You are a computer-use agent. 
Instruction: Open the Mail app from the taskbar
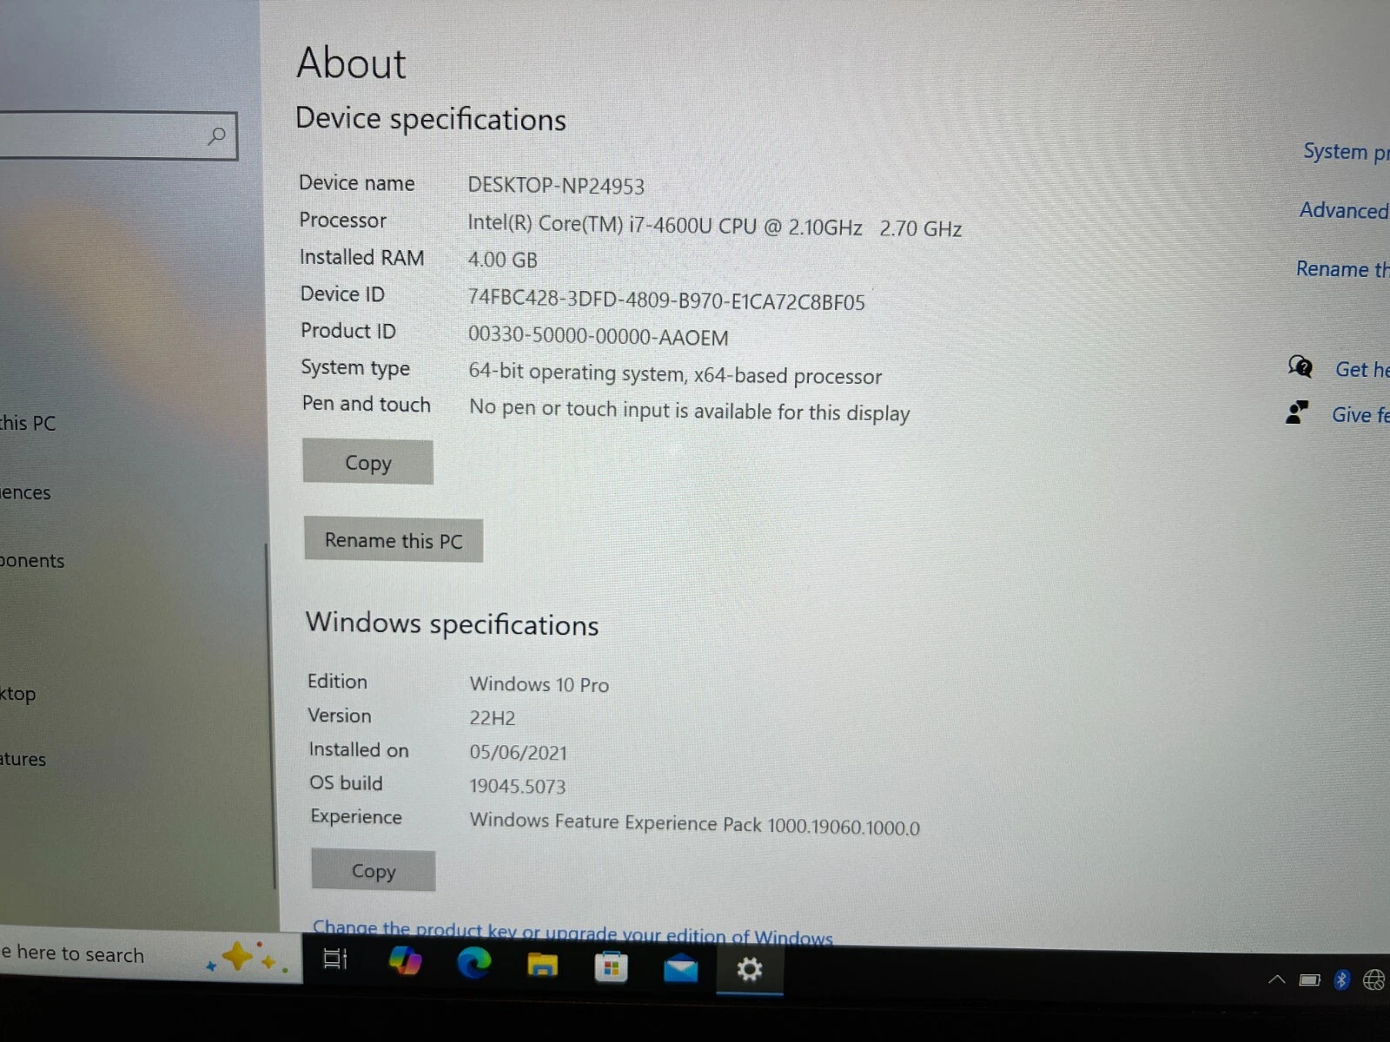(680, 967)
